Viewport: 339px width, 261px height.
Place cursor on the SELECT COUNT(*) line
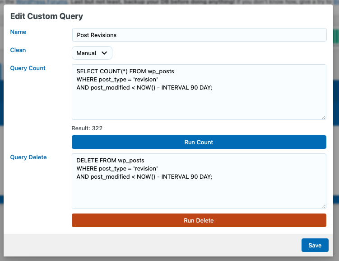tap(125, 71)
